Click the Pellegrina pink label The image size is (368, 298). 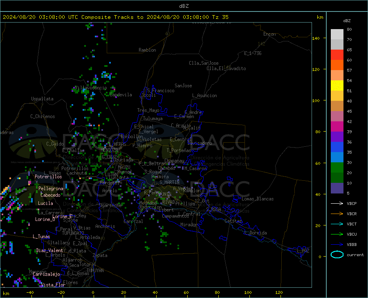[x=51, y=189]
